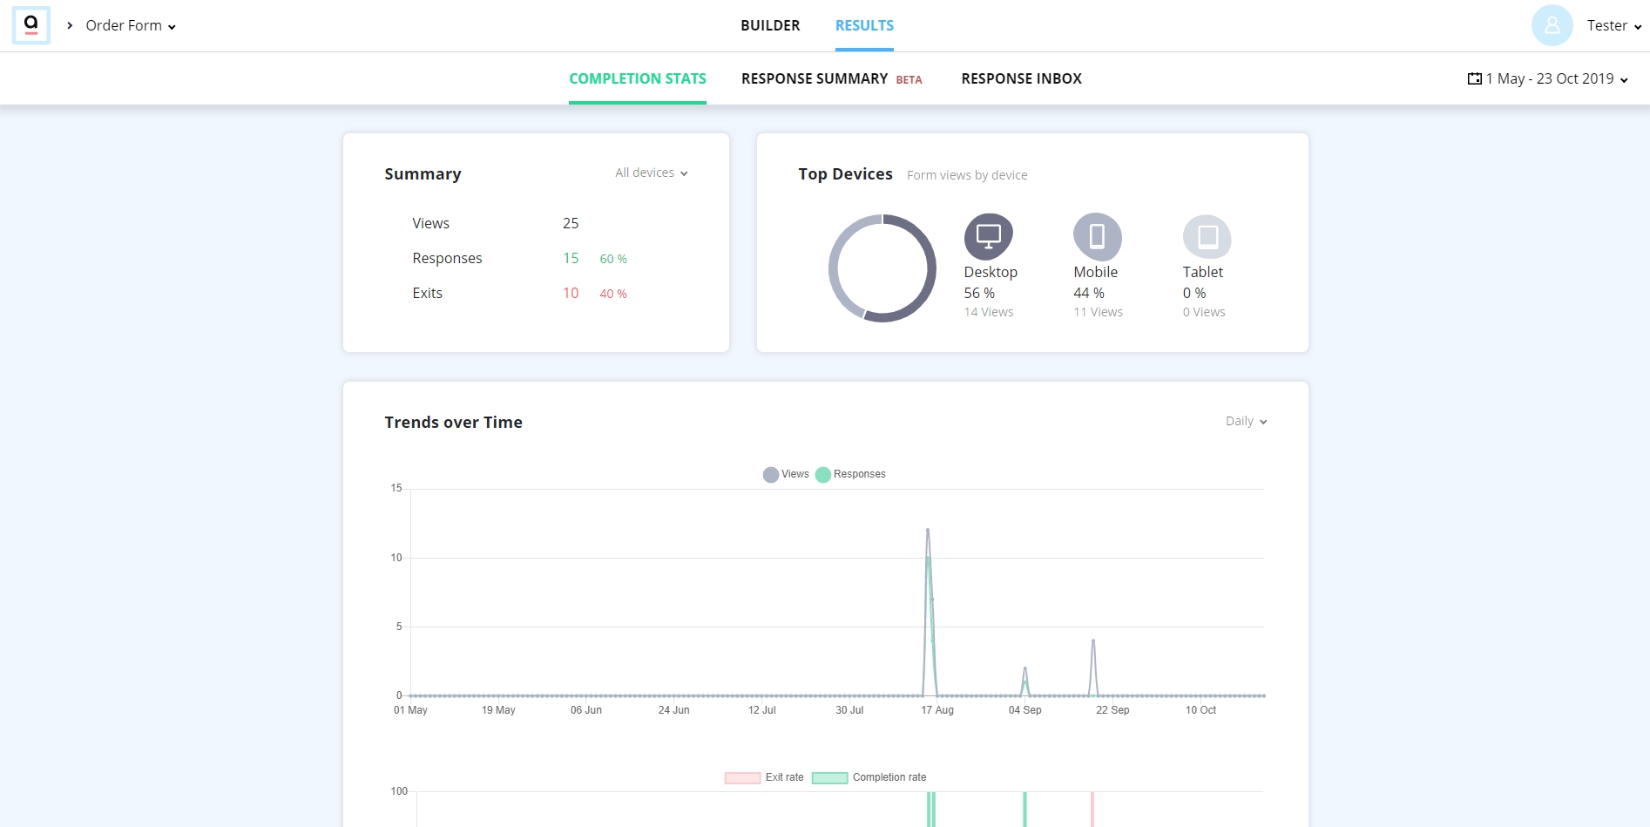The width and height of the screenshot is (1650, 827).
Task: Click the Tester user avatar icon
Action: point(1552,25)
